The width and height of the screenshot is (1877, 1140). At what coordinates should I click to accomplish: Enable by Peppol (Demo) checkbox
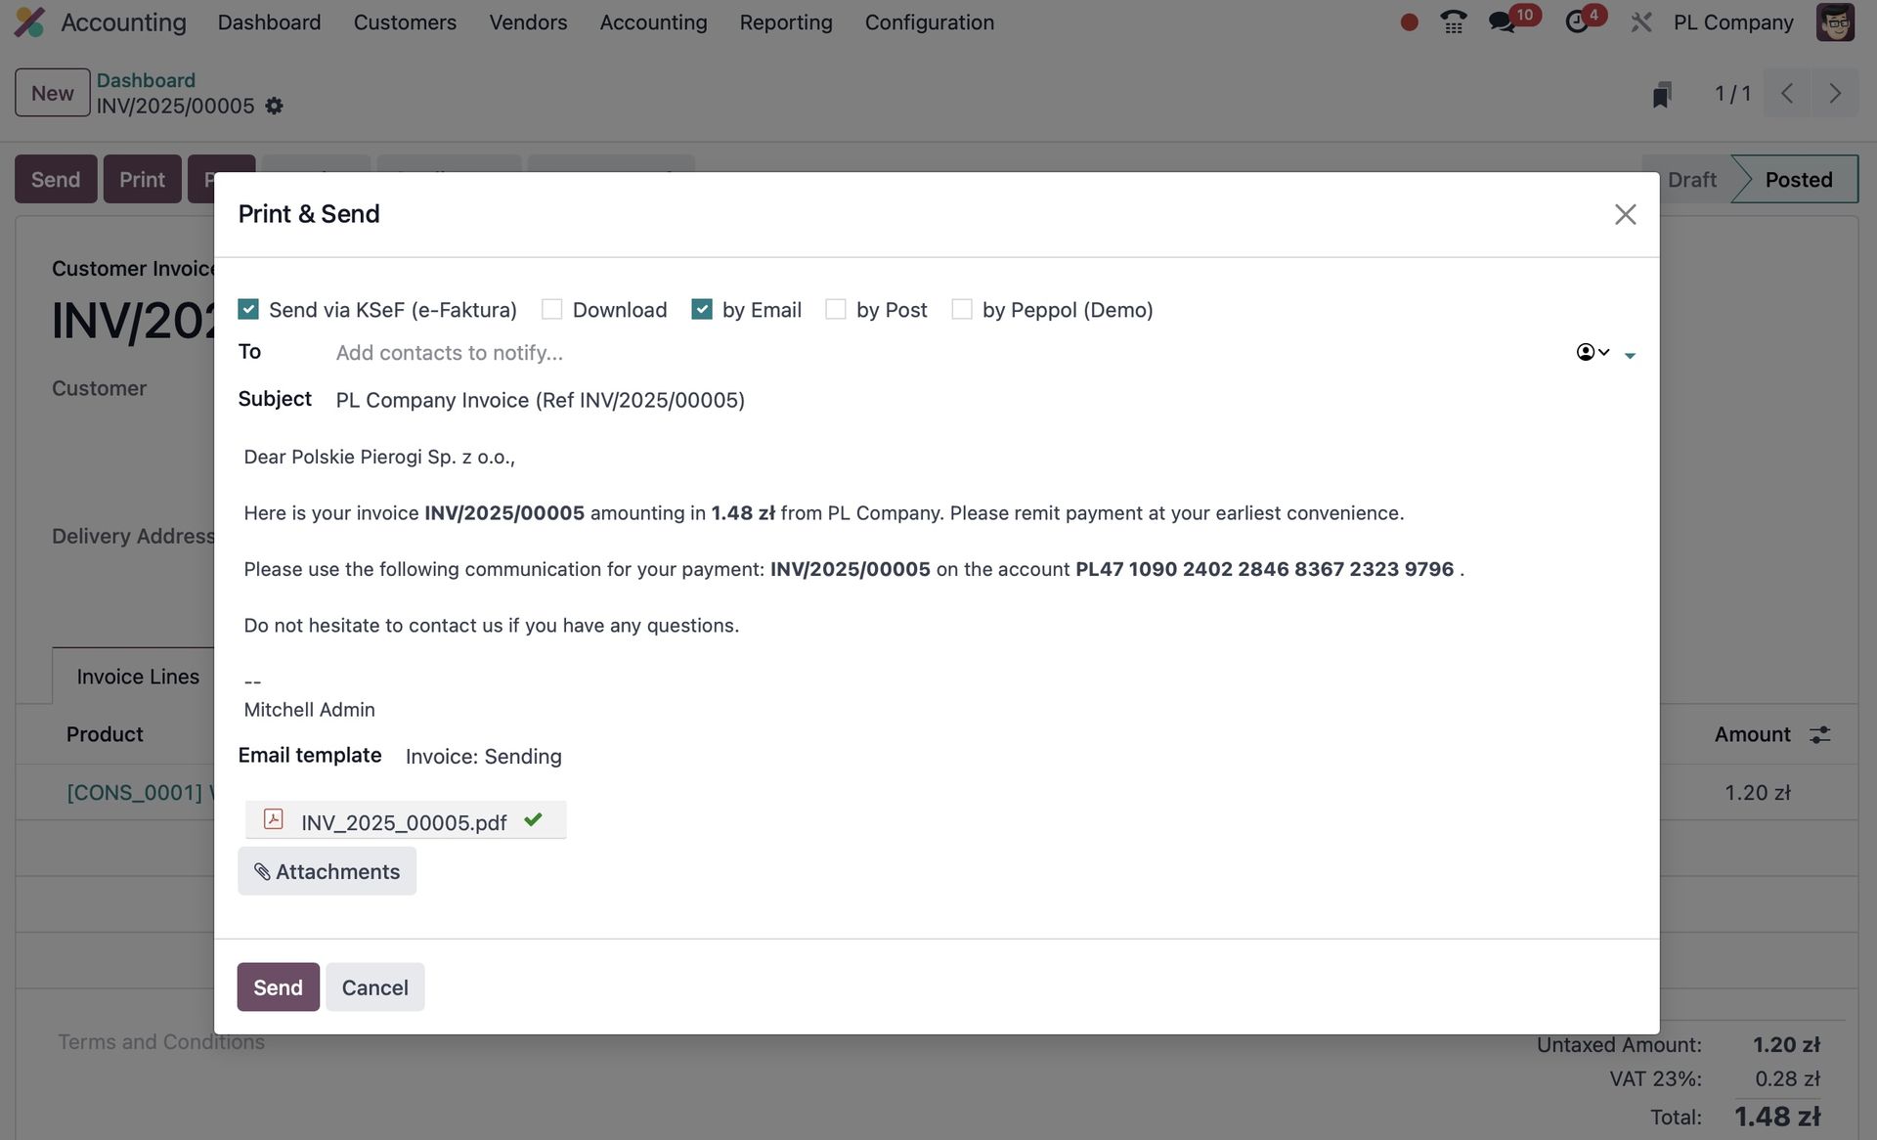coord(962,310)
